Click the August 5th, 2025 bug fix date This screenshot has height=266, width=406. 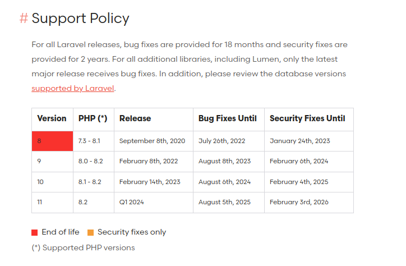coord(224,202)
